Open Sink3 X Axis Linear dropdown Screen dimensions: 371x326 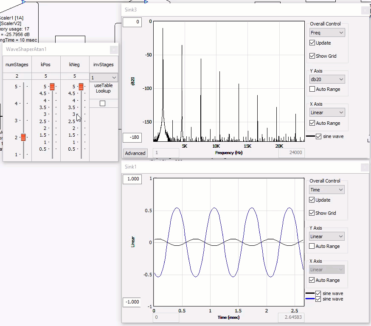tap(327, 112)
